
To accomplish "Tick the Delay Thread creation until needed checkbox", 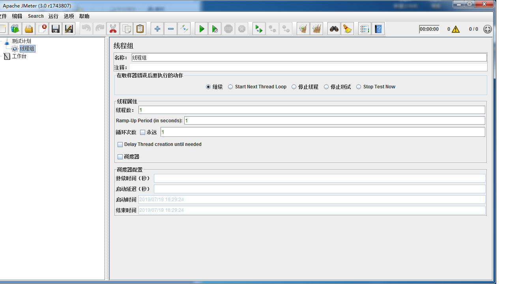I will [x=120, y=145].
